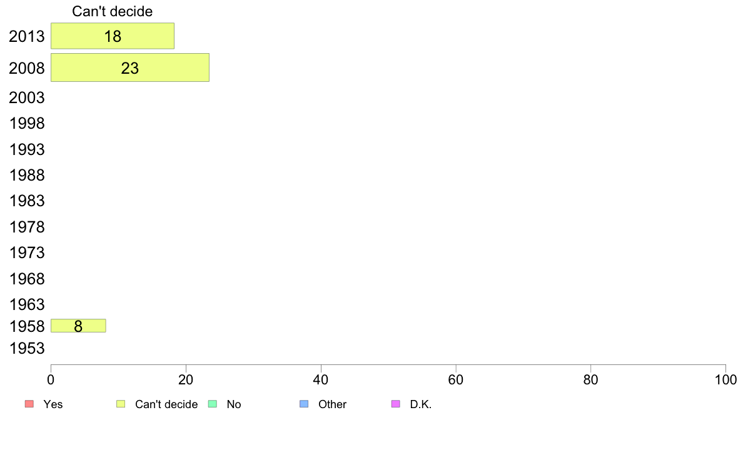Click the Can't decide column header
The width and height of the screenshot is (743, 460).
113,11
